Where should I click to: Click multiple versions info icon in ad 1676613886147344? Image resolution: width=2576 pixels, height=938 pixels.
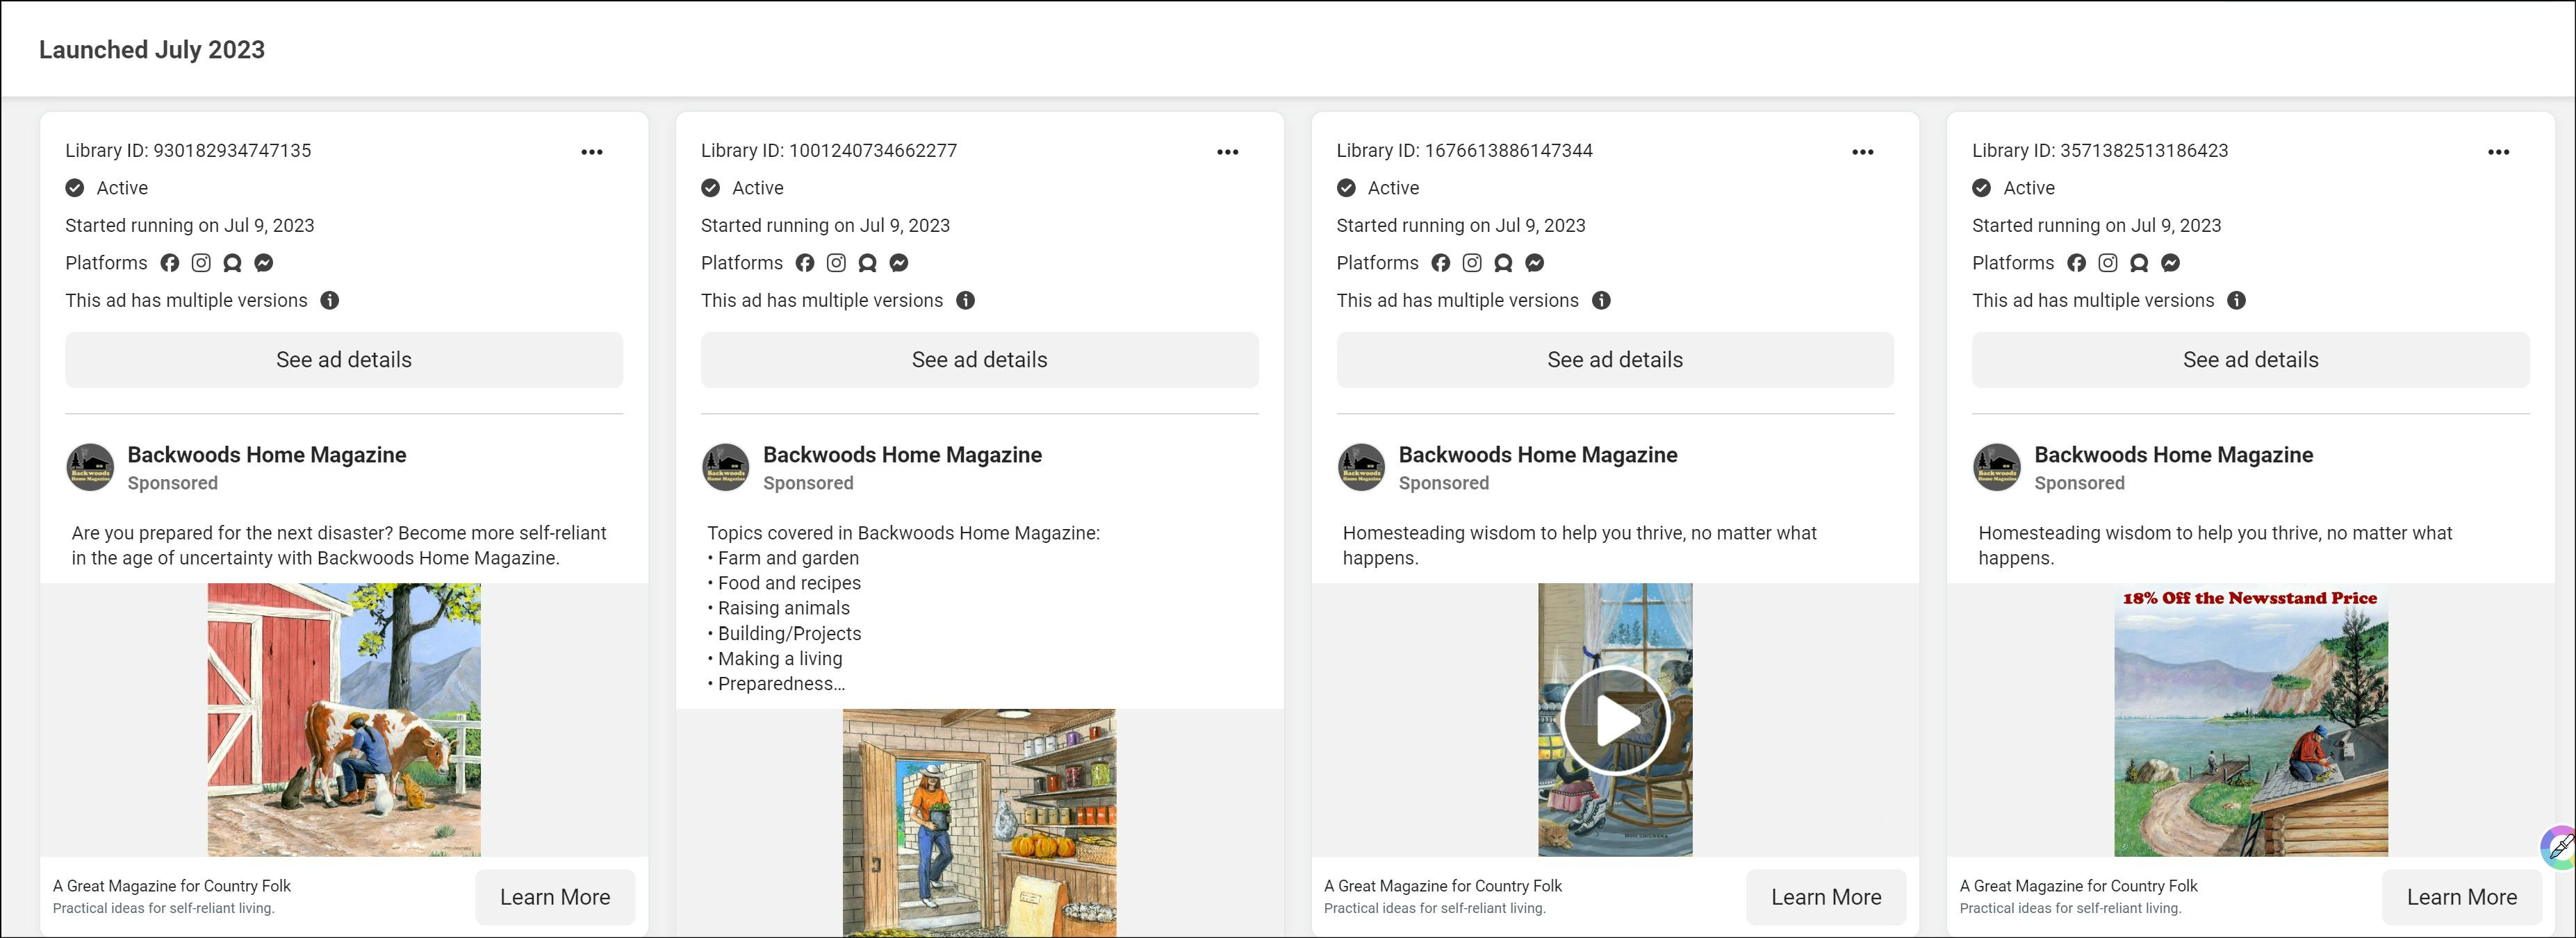coord(1602,301)
